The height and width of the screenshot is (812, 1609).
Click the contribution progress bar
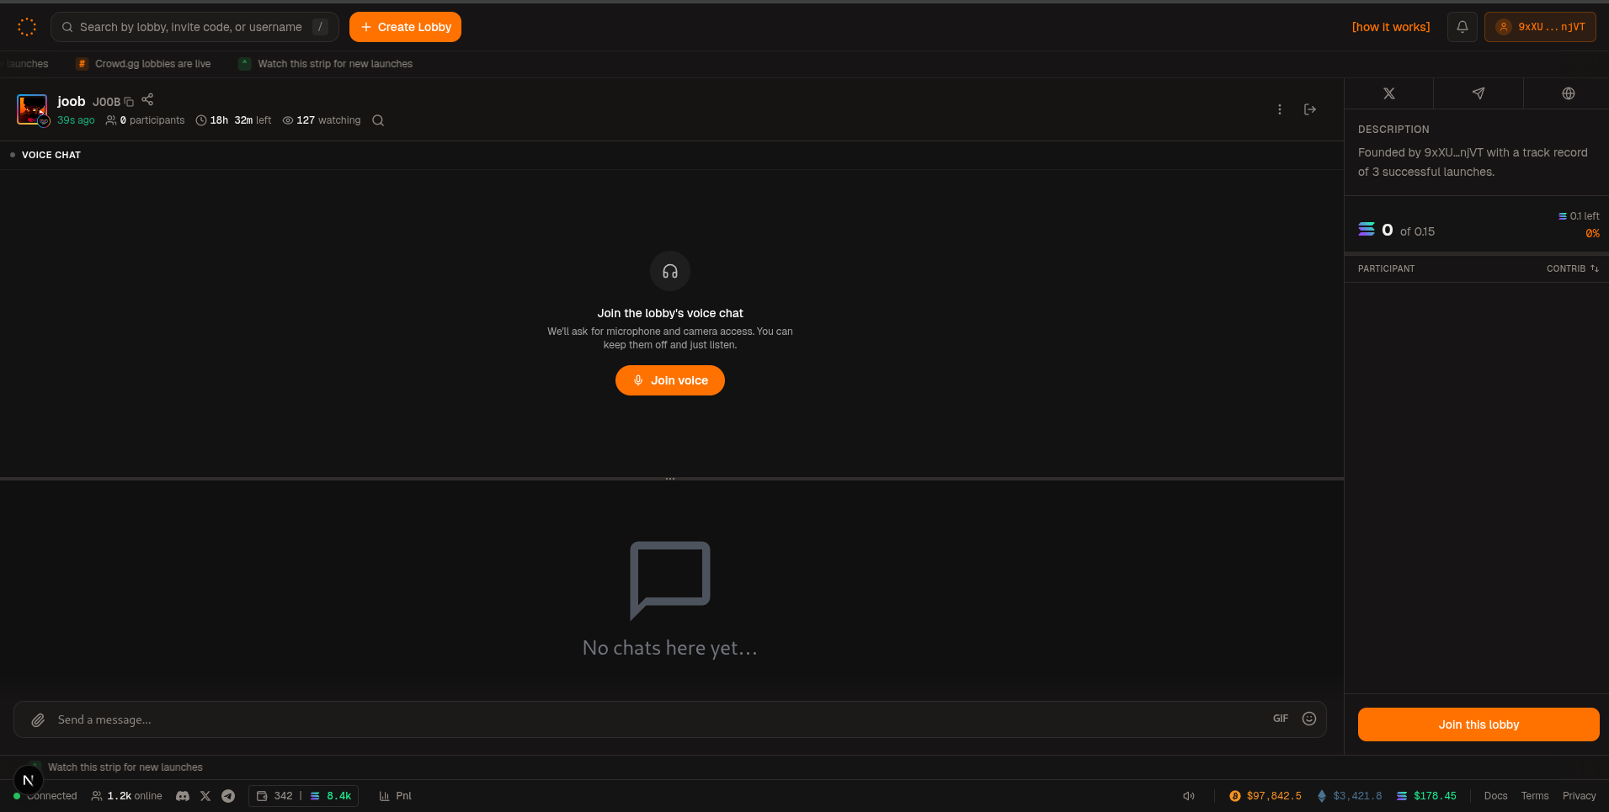pyautogui.click(x=1477, y=253)
